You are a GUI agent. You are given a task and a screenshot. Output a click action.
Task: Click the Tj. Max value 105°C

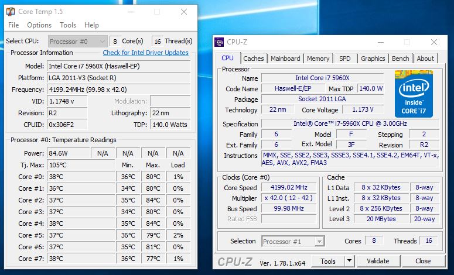coord(81,165)
